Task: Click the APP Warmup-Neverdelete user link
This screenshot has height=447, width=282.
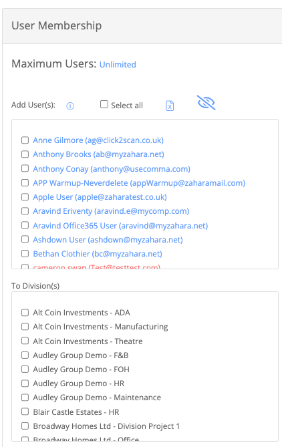Action: [139, 182]
